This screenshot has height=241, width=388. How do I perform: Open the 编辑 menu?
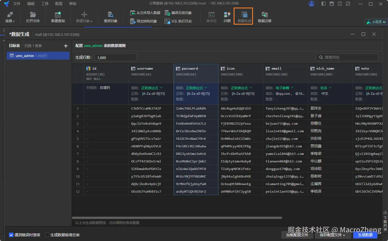coord(31,4)
